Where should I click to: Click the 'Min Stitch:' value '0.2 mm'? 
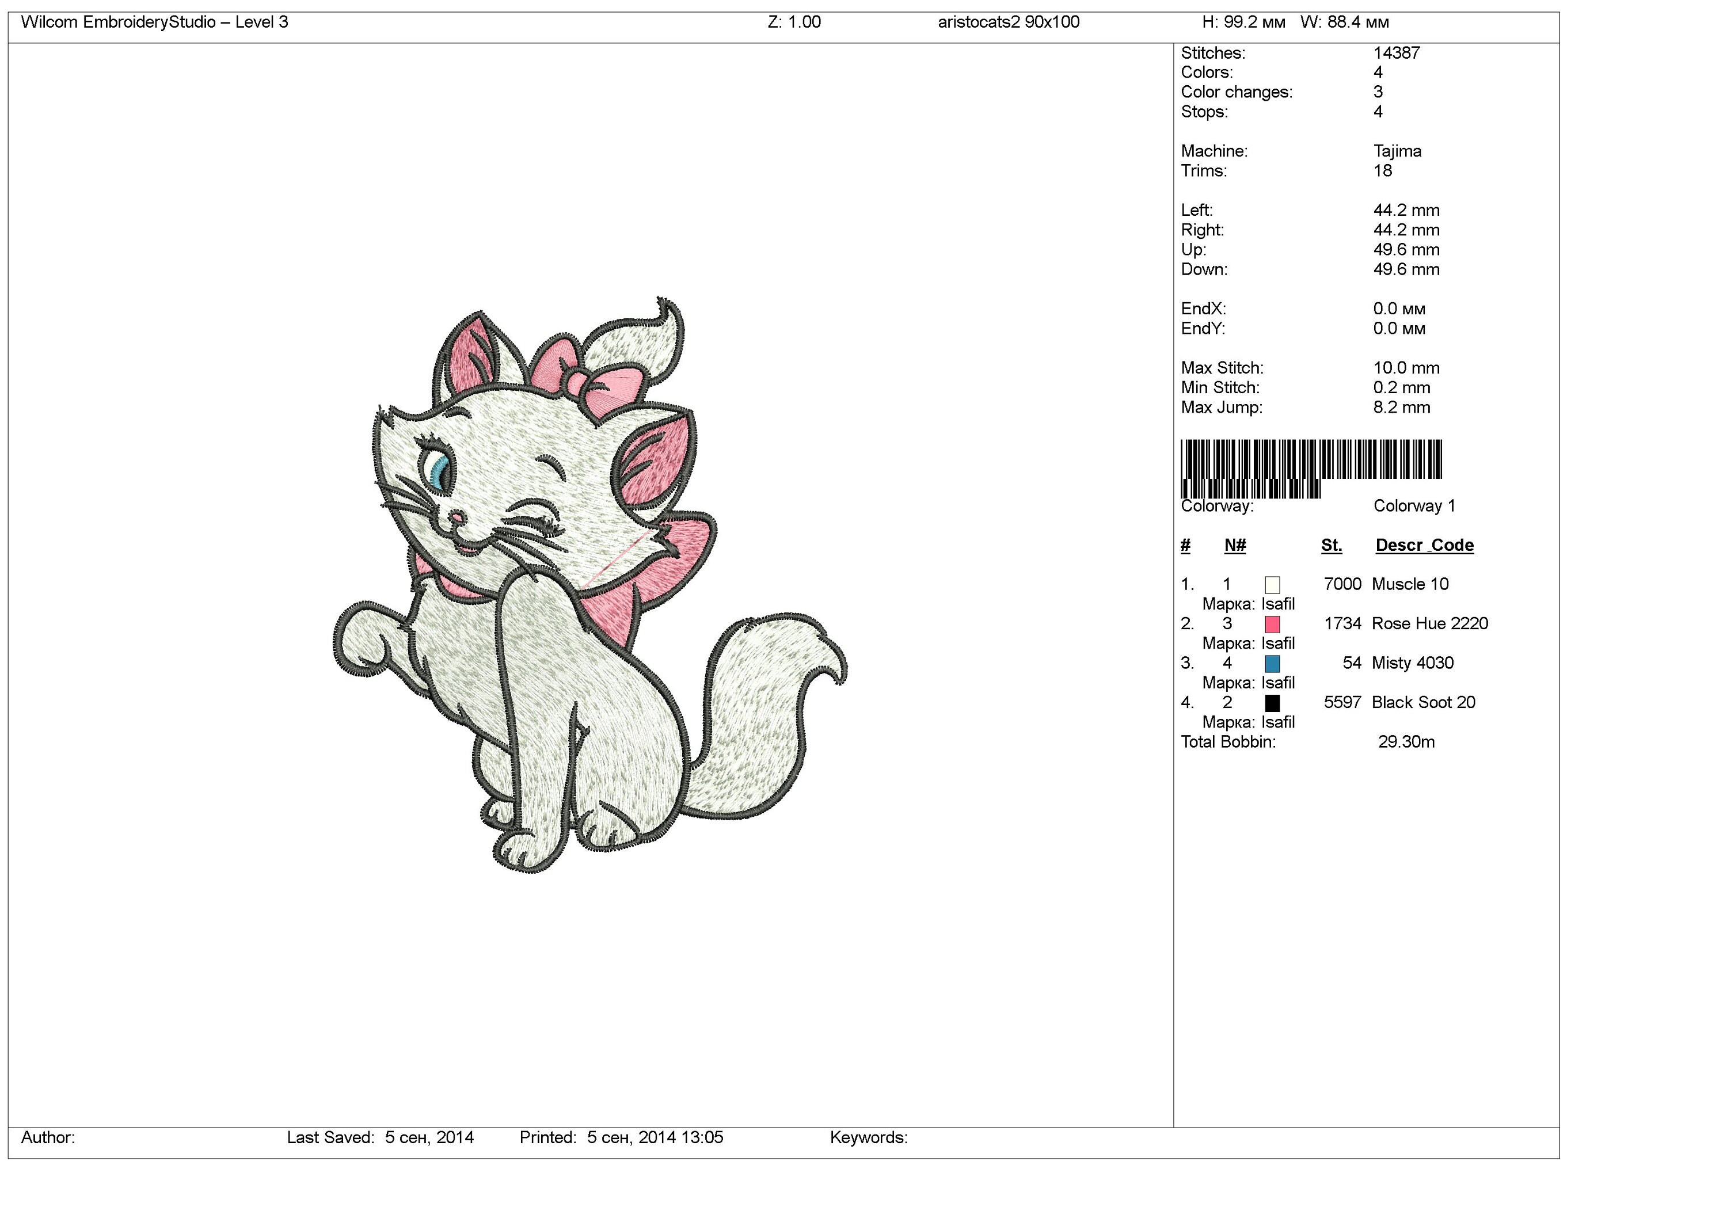[1402, 387]
